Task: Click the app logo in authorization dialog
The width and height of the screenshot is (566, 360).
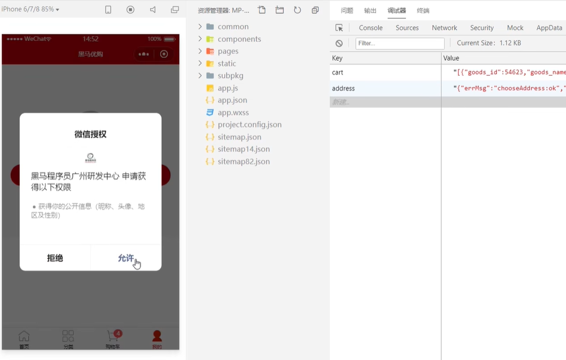Action: (90, 158)
